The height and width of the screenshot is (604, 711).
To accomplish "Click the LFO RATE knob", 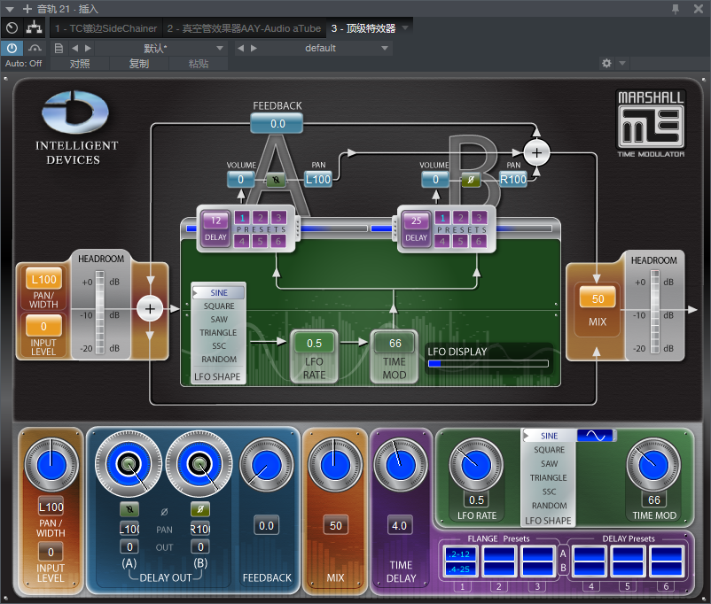I will pos(476,464).
